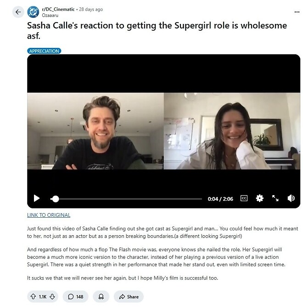The width and height of the screenshot is (303, 307).
Task: Mute the video volume
Action: (x=291, y=198)
